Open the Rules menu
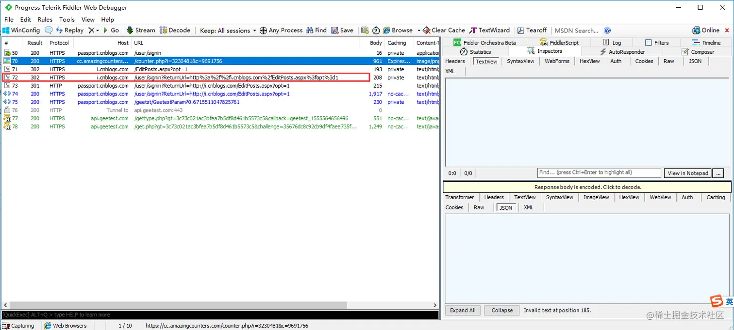The width and height of the screenshot is (734, 330). point(45,19)
